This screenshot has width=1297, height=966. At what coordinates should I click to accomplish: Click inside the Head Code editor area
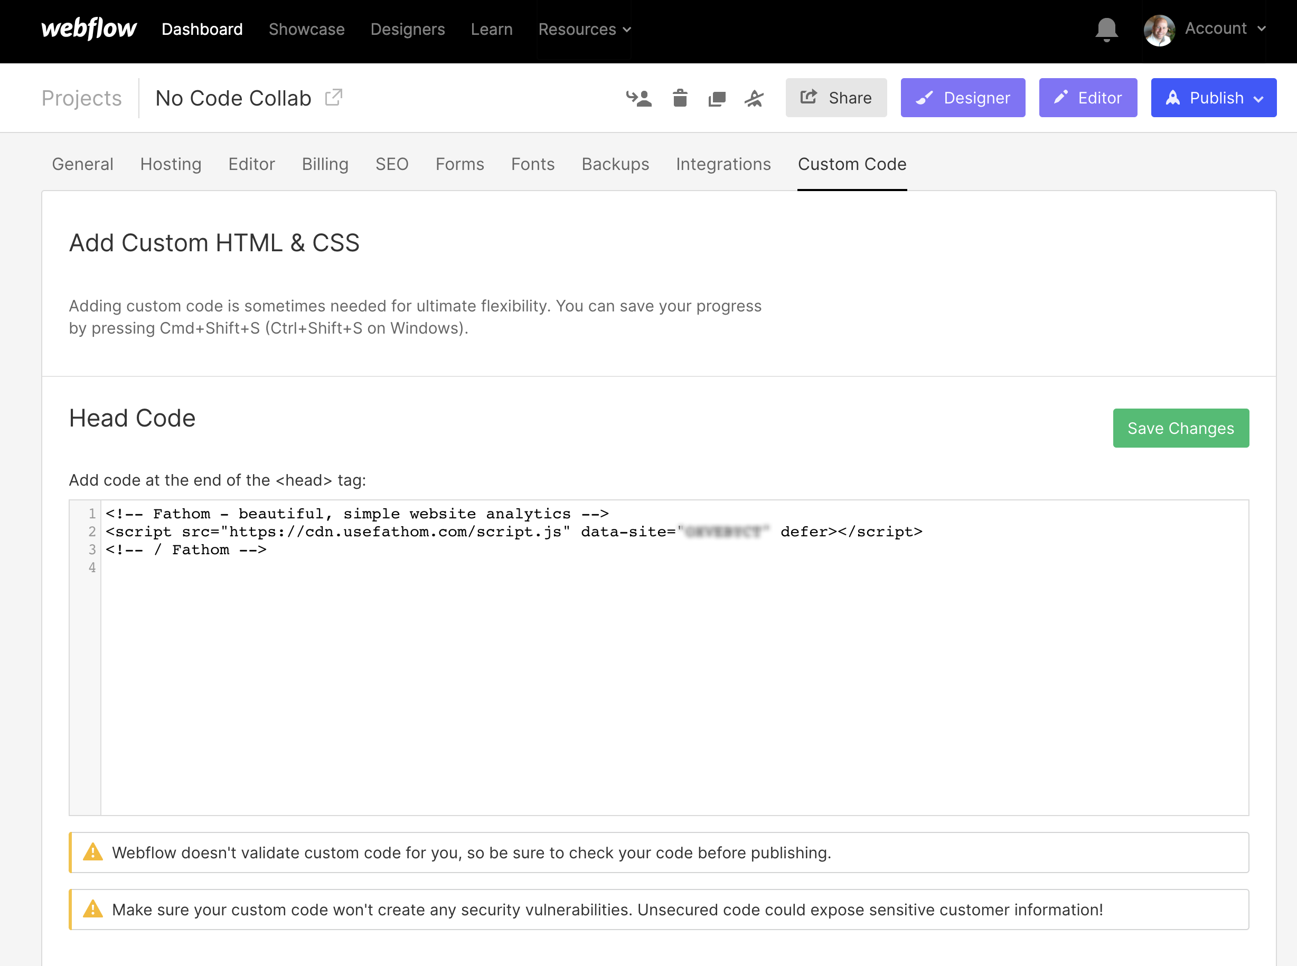point(658,658)
